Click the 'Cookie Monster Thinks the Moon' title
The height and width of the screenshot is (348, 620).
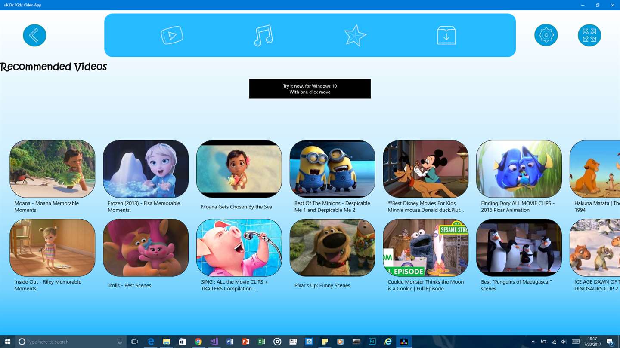tap(425, 285)
